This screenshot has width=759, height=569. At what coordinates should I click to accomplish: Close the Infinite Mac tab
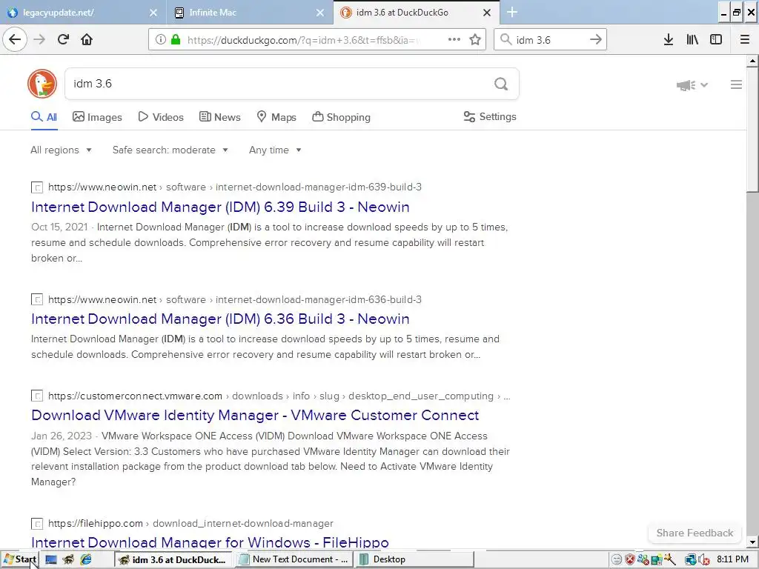click(x=320, y=13)
